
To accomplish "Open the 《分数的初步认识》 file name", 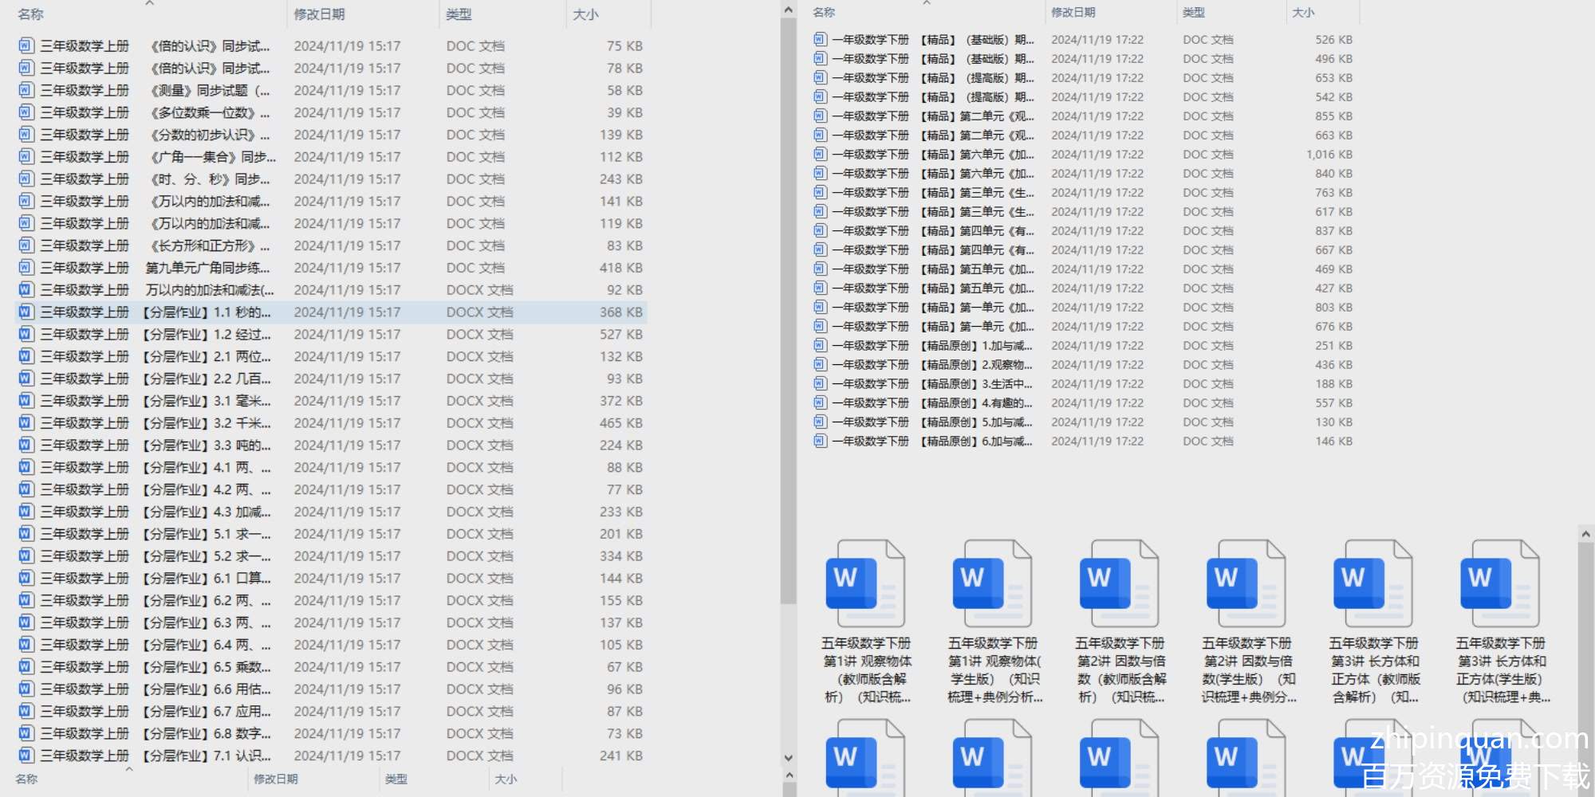I will pos(207,135).
